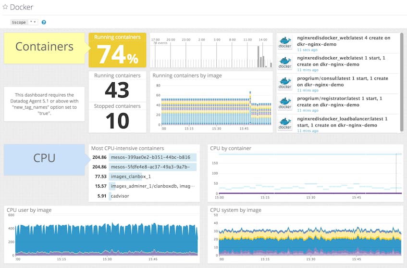
Task: Select the images_adminer_1/clanboxdb row
Action: coord(144,186)
